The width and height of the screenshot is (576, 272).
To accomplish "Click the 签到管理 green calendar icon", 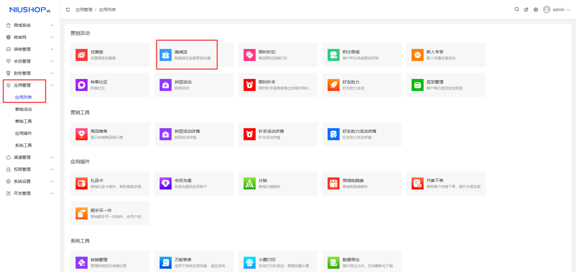I will click(x=417, y=85).
